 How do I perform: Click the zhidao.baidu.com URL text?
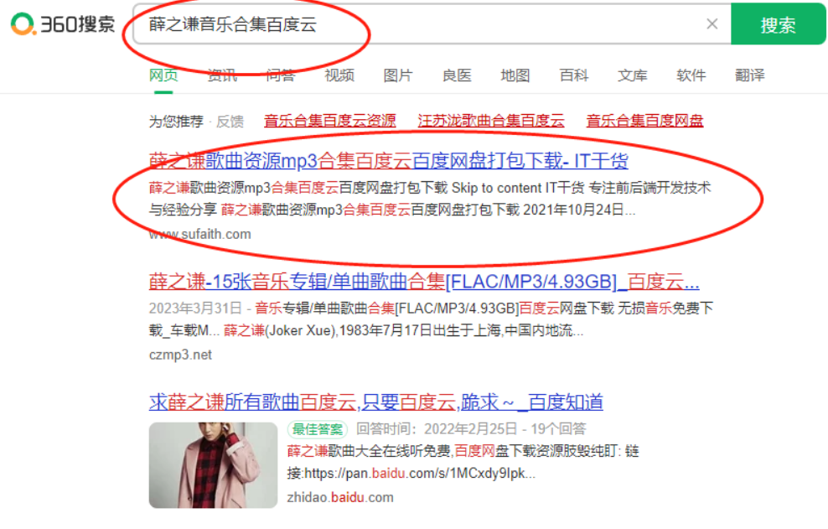[340, 497]
